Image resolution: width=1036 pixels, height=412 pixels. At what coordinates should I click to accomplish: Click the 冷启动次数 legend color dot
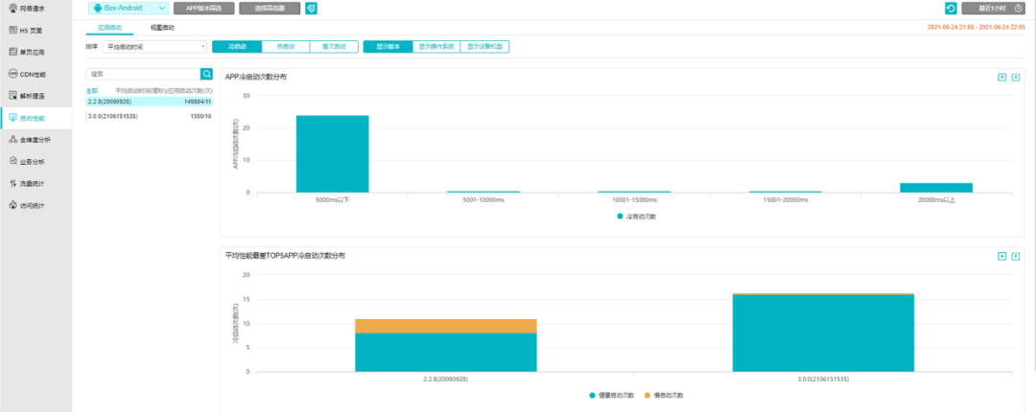click(x=620, y=217)
